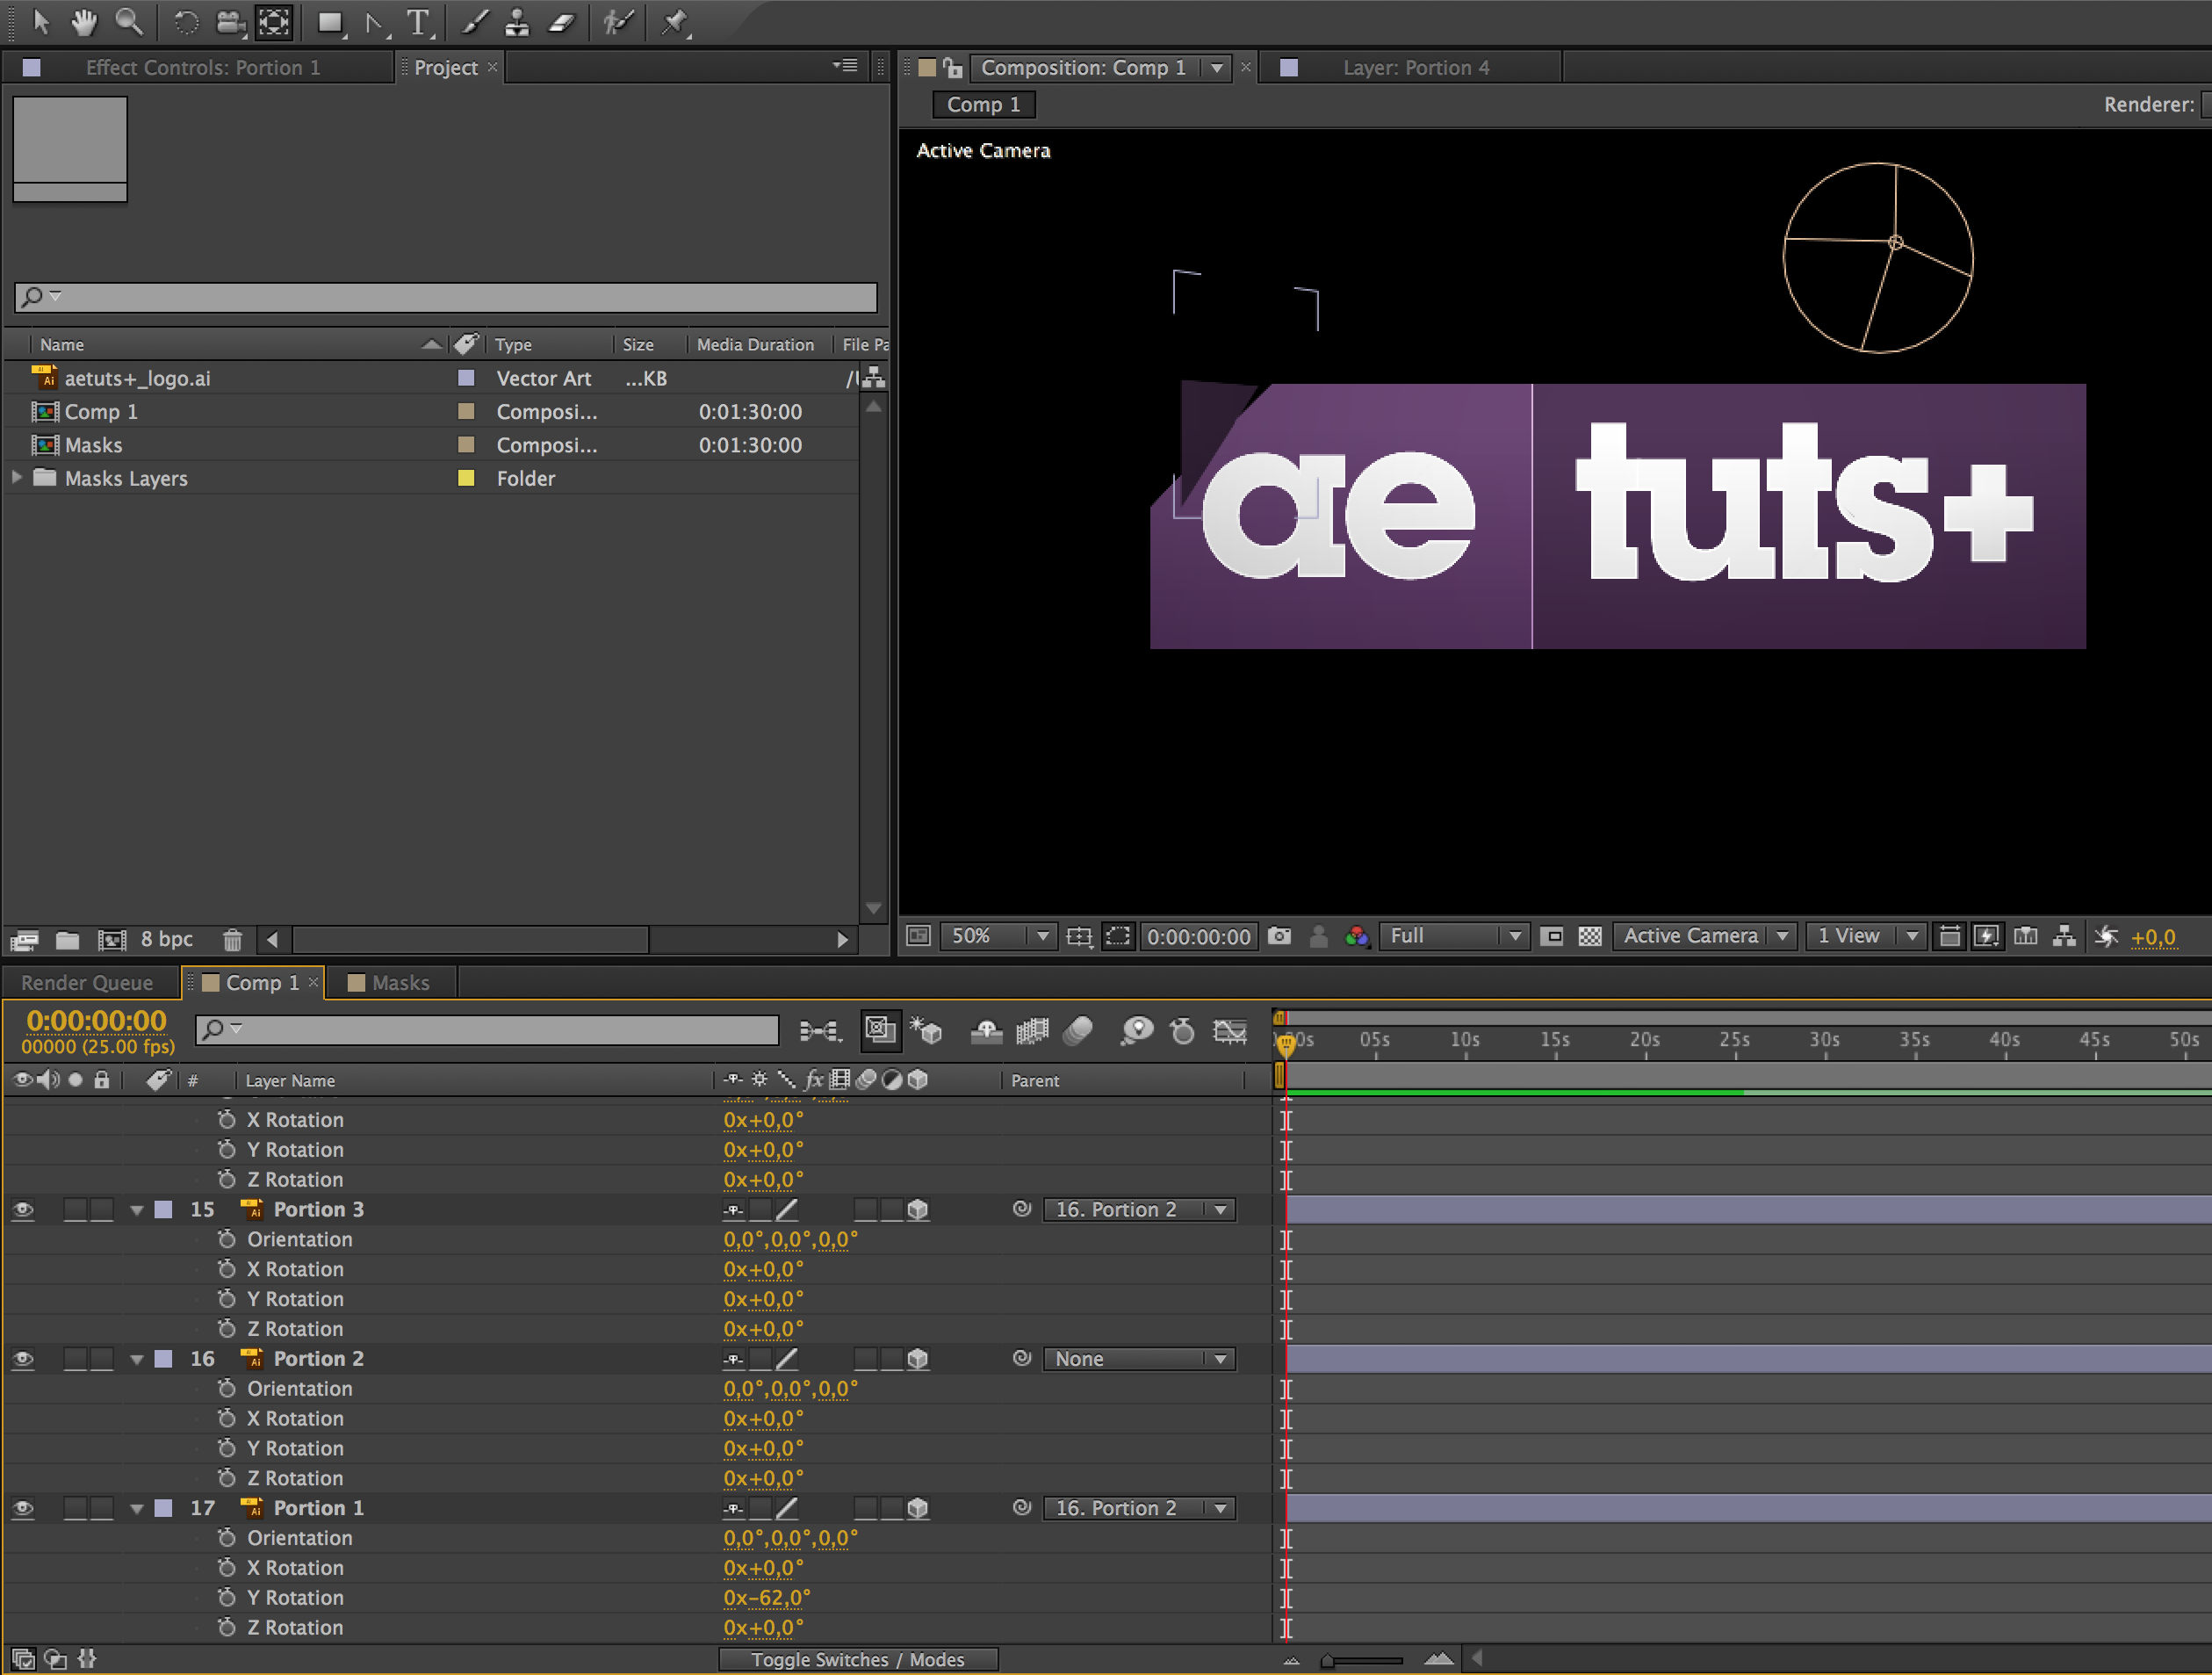Select the Pen tool
The height and width of the screenshot is (1675, 2212).
pyautogui.click(x=375, y=22)
